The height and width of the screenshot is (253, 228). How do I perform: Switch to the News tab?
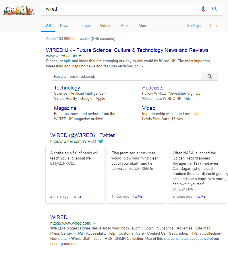(x=65, y=26)
